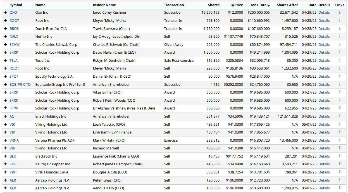Expand the VRNA row details
The width and height of the screenshot is (348, 193).
(x=5, y=140)
